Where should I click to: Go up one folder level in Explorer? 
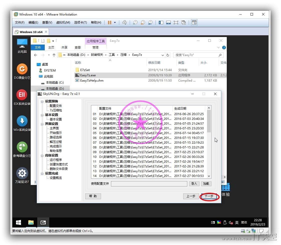coord(54,55)
